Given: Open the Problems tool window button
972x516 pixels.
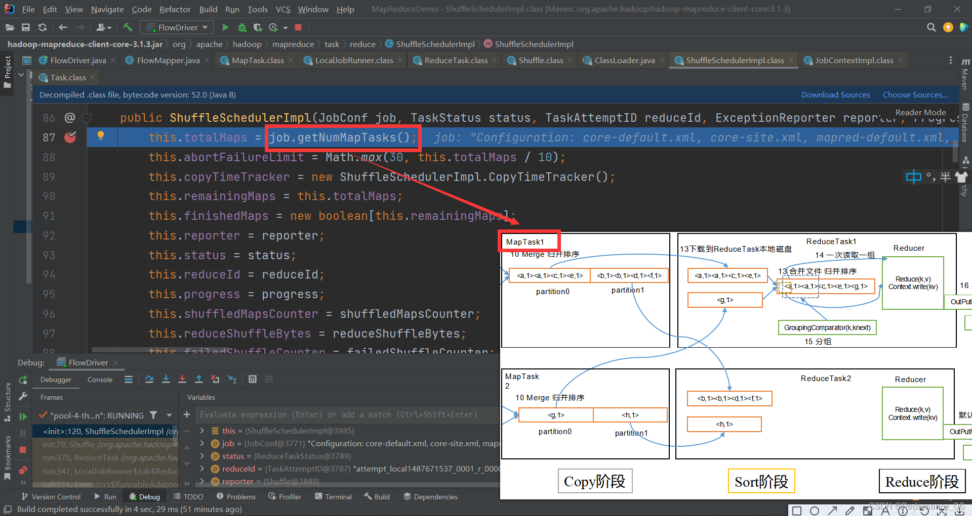Looking at the screenshot, I should (236, 497).
